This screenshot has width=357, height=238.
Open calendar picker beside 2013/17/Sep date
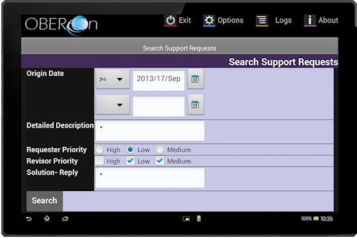point(196,79)
